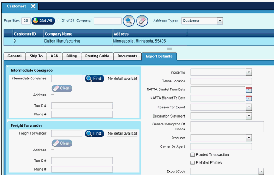The image size is (274, 175).
Task: Sort by Customer ID column header
Action: pyautogui.click(x=28, y=34)
